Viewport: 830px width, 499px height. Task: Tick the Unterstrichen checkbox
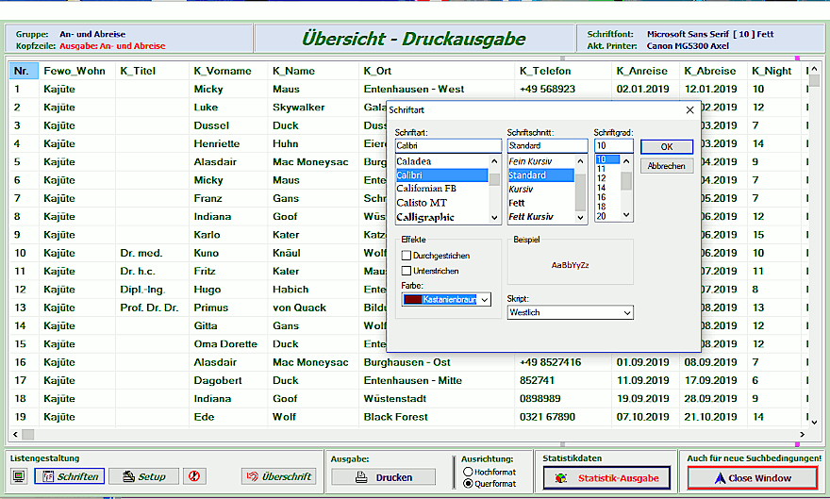click(x=407, y=271)
